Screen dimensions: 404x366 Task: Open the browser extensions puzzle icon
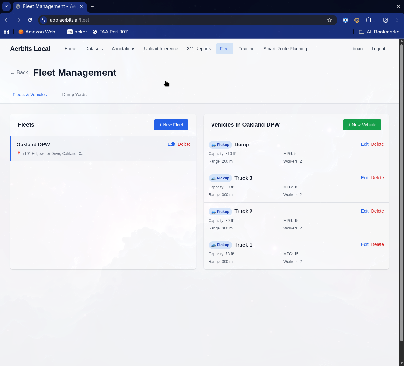368,20
